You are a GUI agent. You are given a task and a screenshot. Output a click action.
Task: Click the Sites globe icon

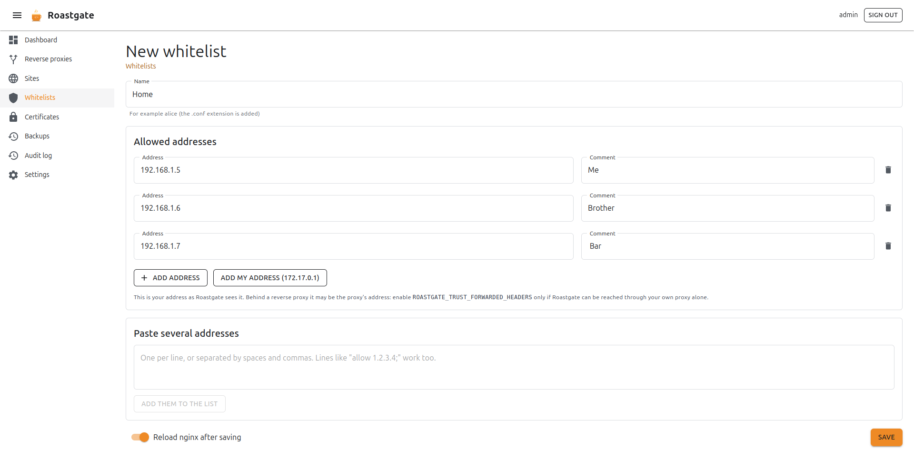coord(13,78)
